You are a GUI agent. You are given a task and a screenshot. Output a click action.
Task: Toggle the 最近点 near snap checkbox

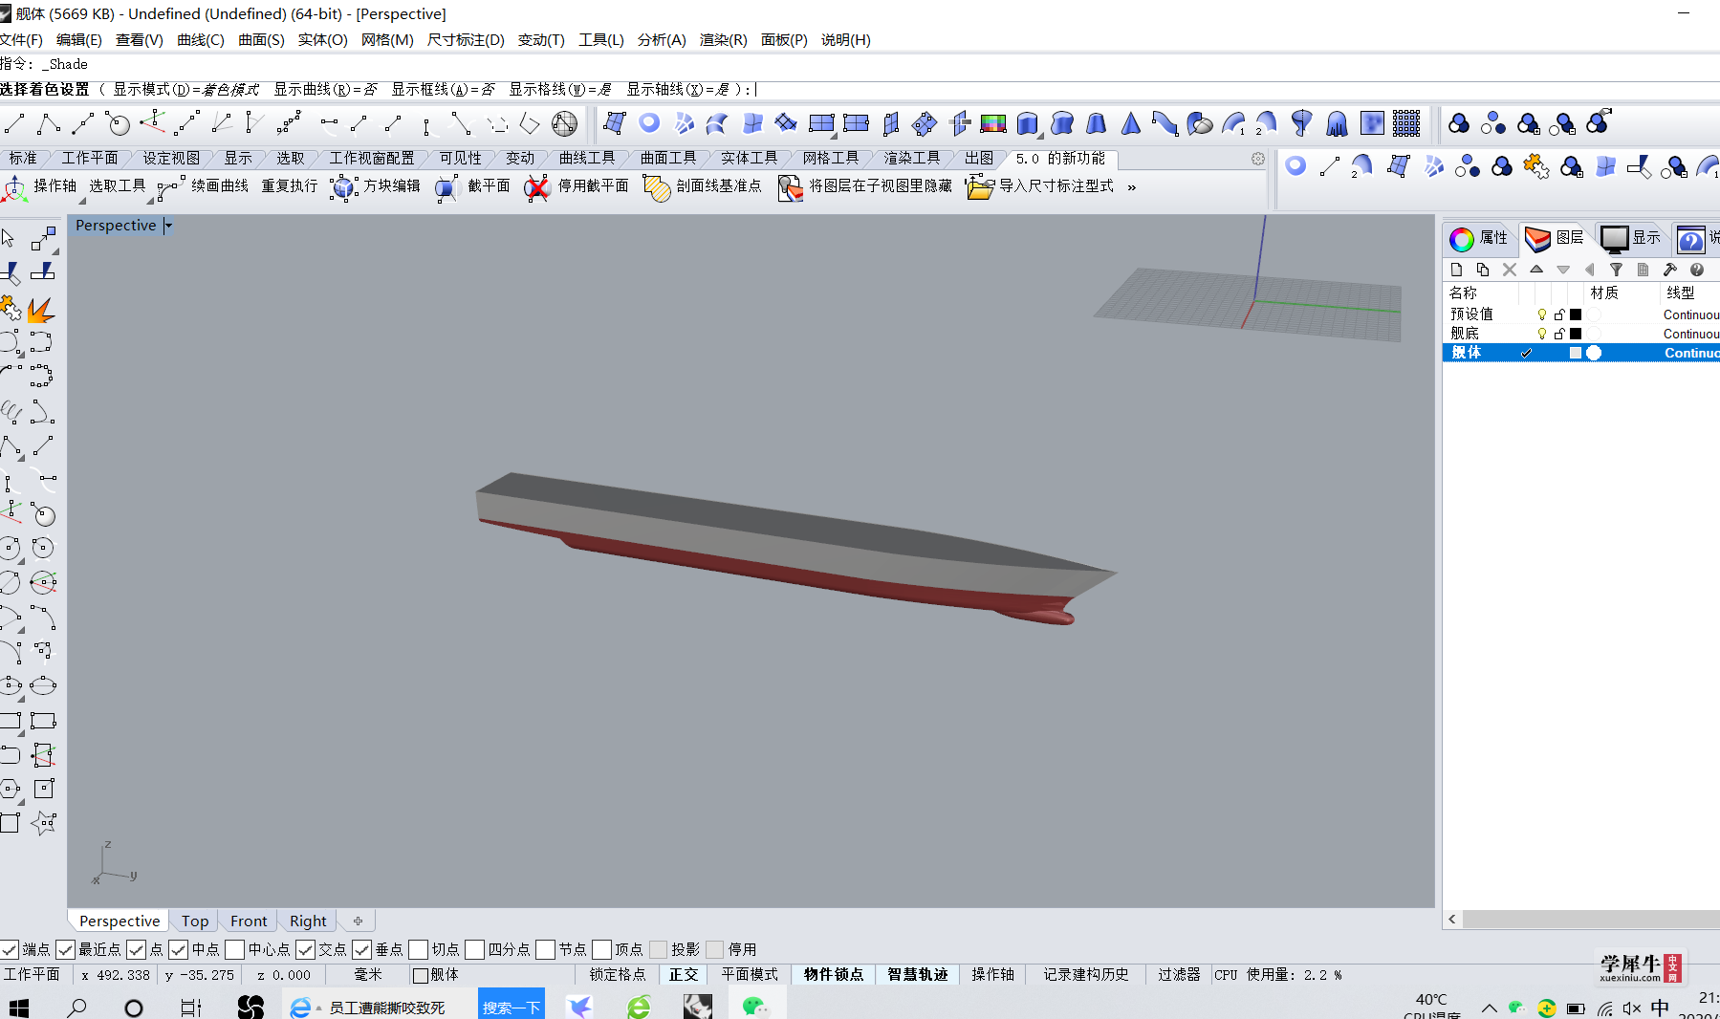point(66,949)
